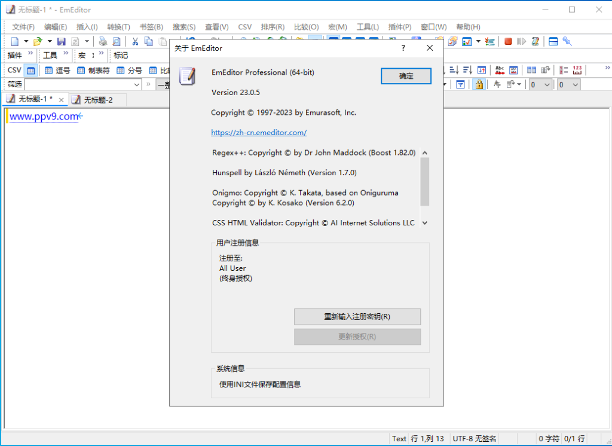Select the 逗号 comma-separated mode
Screen dimensions: 612x446
click(57, 71)
